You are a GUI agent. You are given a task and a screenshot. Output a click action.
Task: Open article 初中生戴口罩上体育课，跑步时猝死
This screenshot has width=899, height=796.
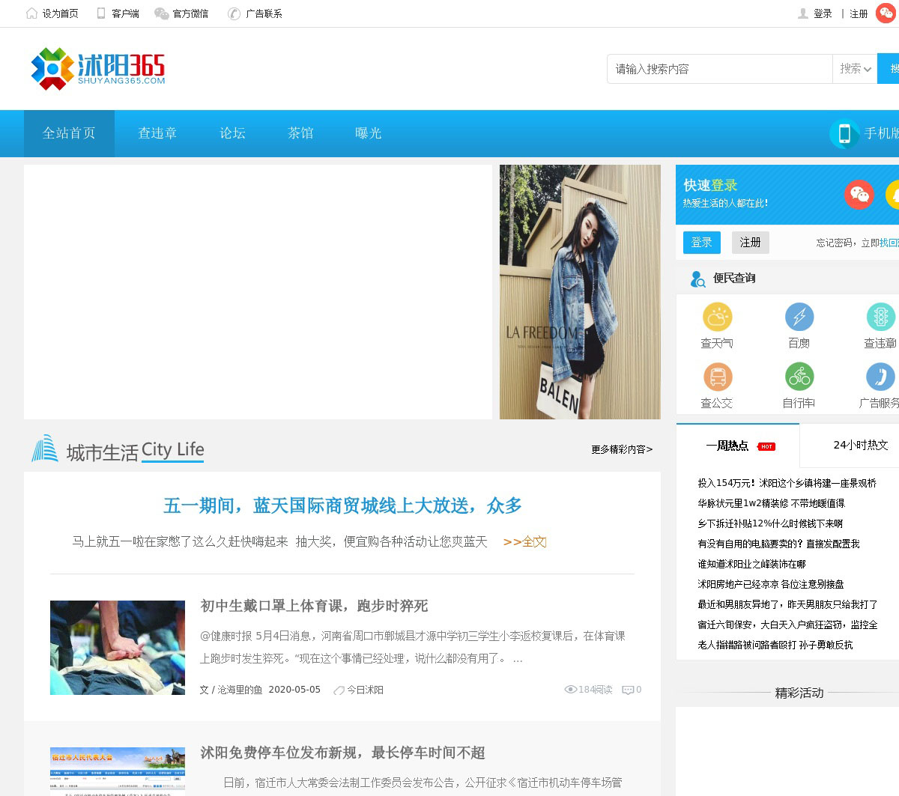(314, 606)
